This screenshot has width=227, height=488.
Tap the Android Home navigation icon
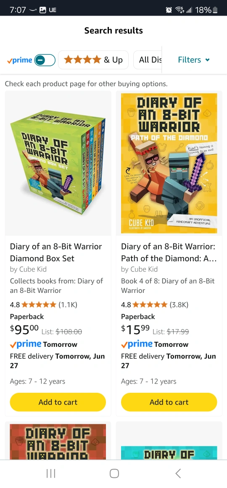tap(114, 473)
